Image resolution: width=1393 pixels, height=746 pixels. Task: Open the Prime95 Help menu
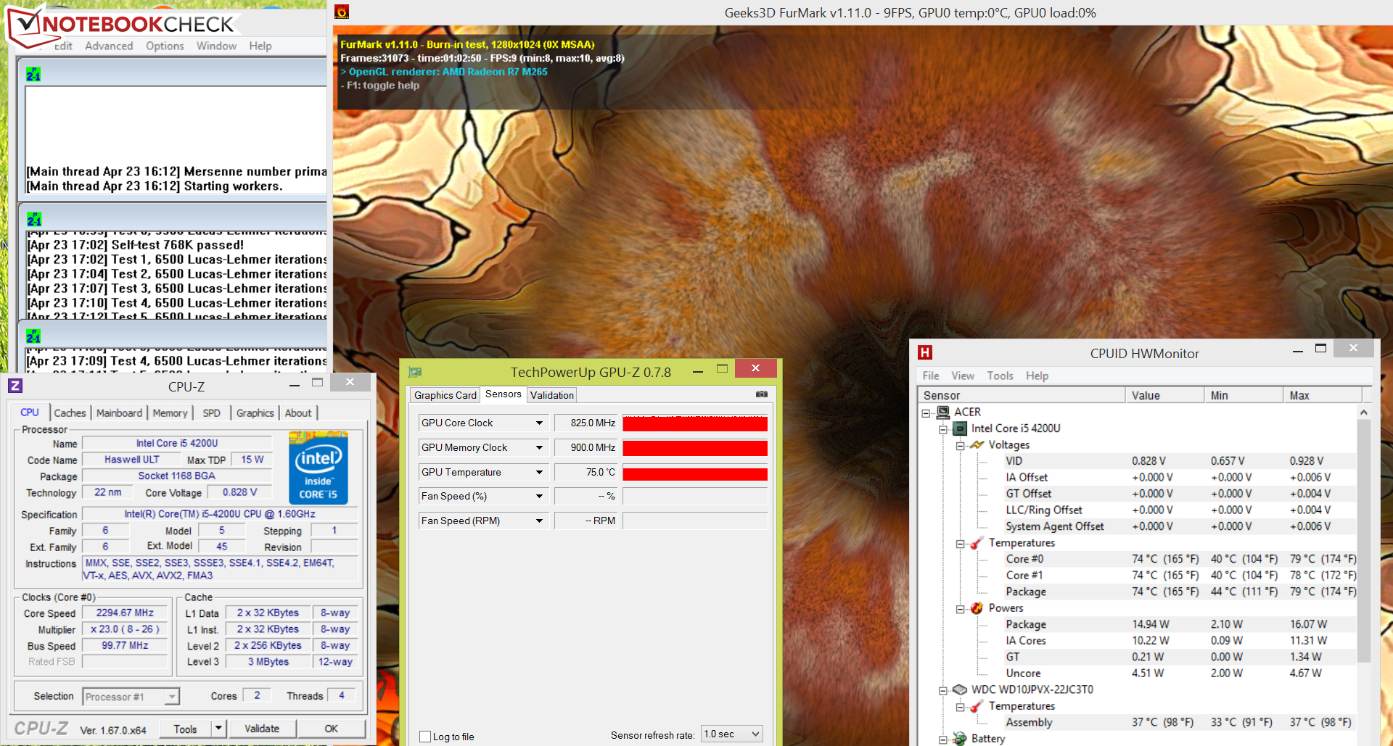(x=260, y=46)
